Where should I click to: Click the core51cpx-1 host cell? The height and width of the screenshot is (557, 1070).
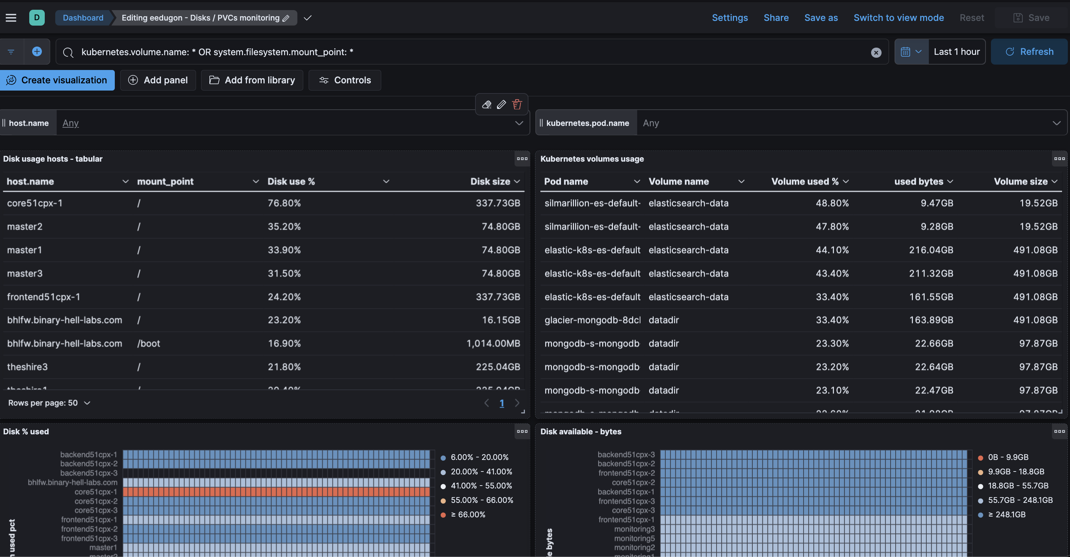pyautogui.click(x=35, y=203)
